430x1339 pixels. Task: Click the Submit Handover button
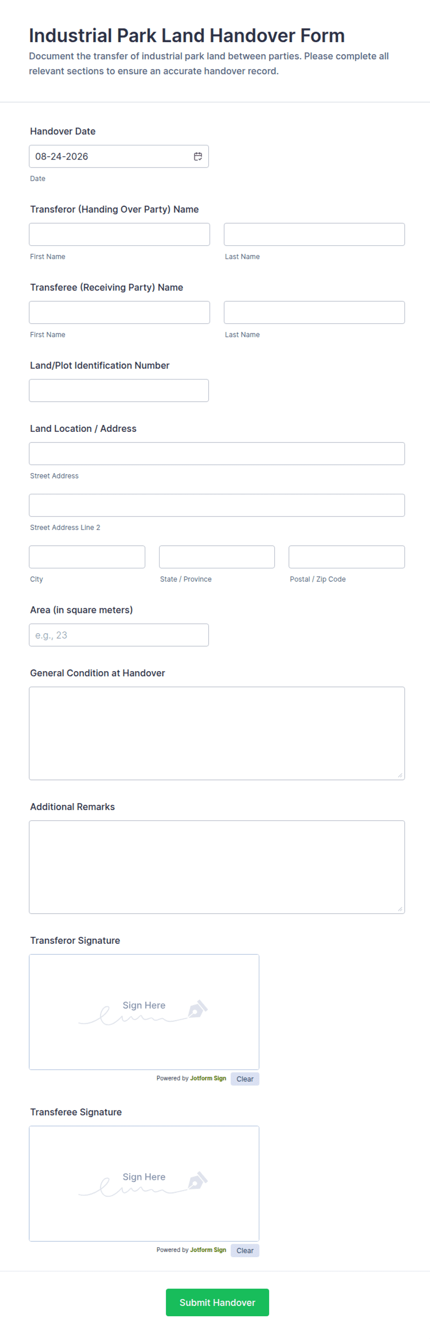coord(217,1302)
